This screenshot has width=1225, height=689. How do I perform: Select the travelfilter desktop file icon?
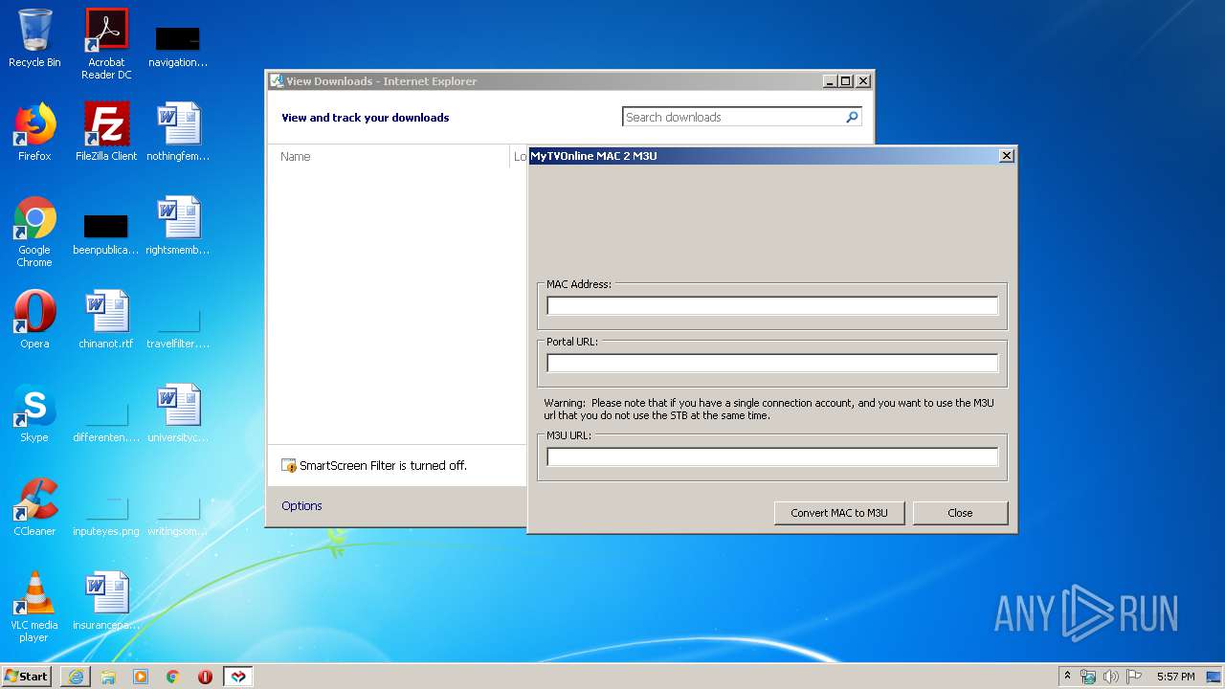(x=178, y=327)
